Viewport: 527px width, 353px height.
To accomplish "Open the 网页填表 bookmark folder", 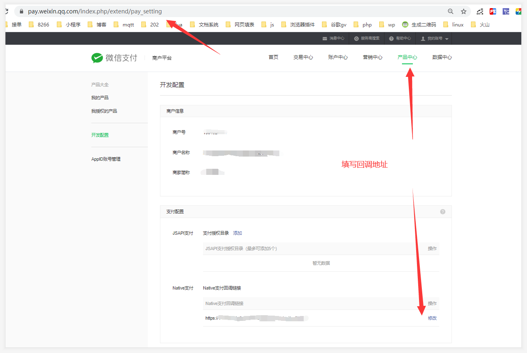I will click(240, 24).
